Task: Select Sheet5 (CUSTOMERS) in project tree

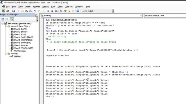Action: click(23, 40)
